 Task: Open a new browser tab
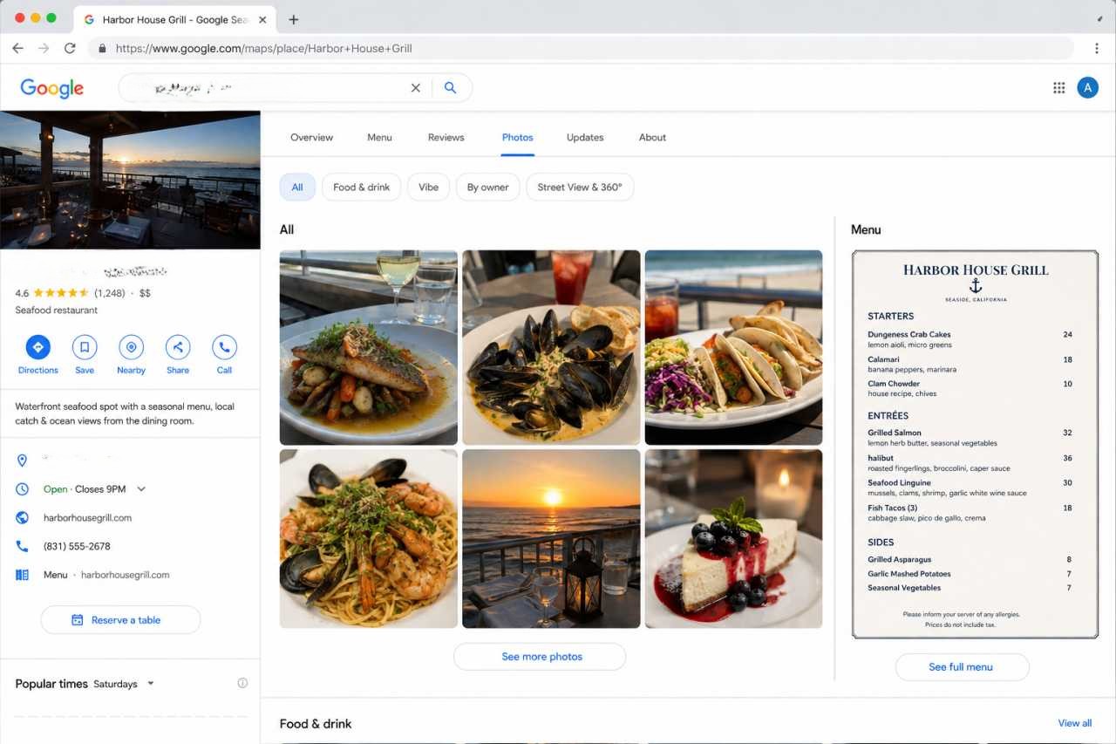click(293, 19)
